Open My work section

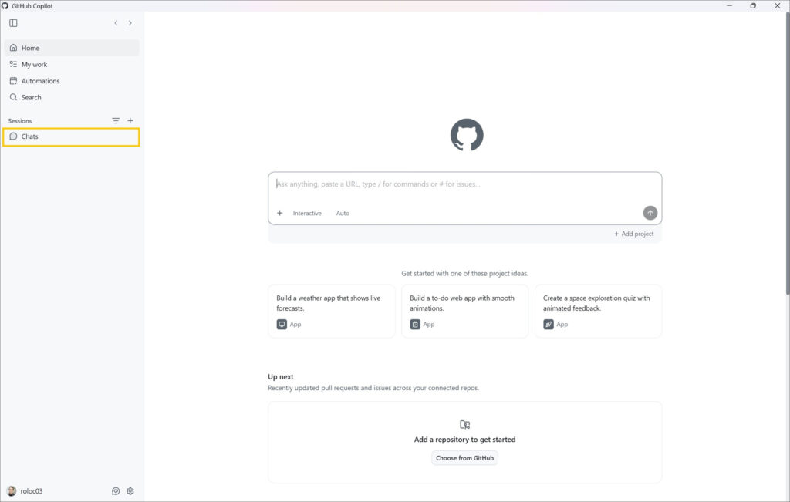(72, 65)
